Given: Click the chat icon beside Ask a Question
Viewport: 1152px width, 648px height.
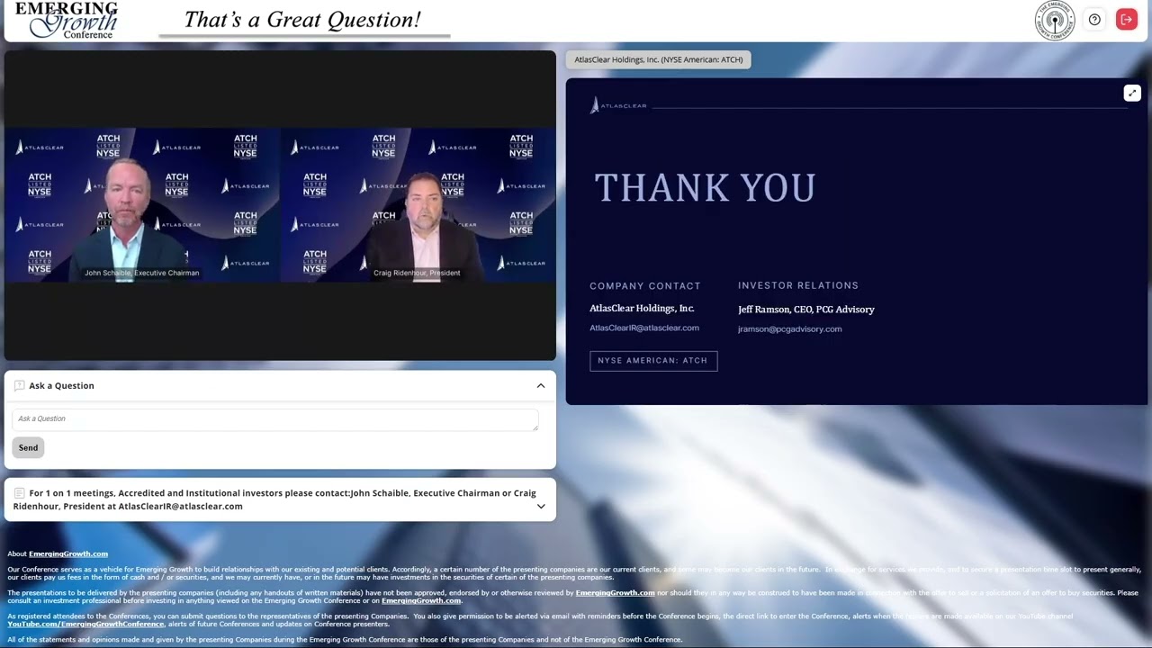Looking at the screenshot, I should pyautogui.click(x=19, y=386).
